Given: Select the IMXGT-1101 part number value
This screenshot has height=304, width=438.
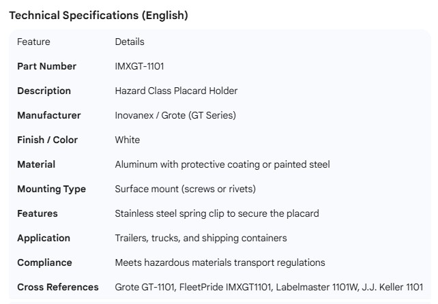Looking at the screenshot, I should click(139, 66).
